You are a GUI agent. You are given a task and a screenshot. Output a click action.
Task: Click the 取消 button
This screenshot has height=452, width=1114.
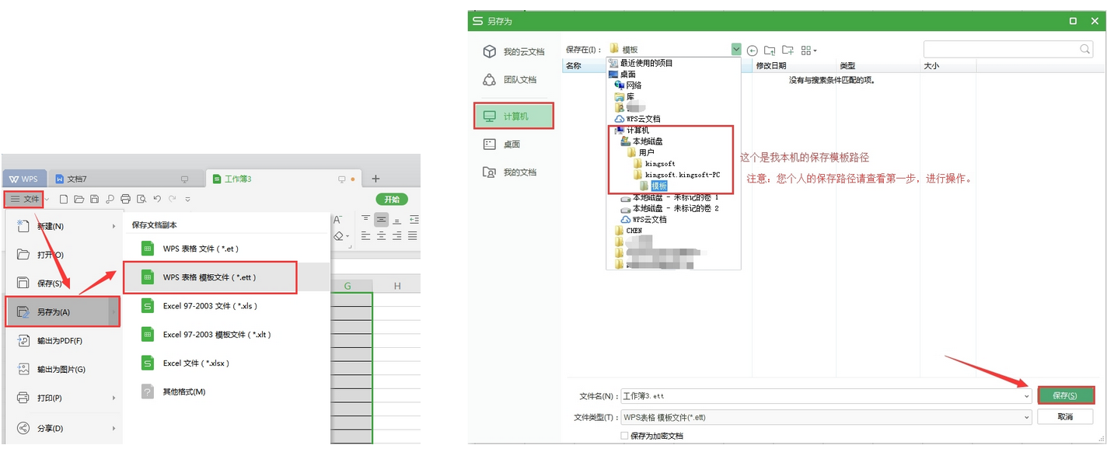[x=1065, y=417]
